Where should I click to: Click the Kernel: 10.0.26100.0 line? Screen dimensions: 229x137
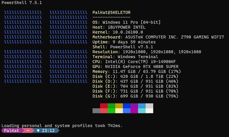point(118,32)
